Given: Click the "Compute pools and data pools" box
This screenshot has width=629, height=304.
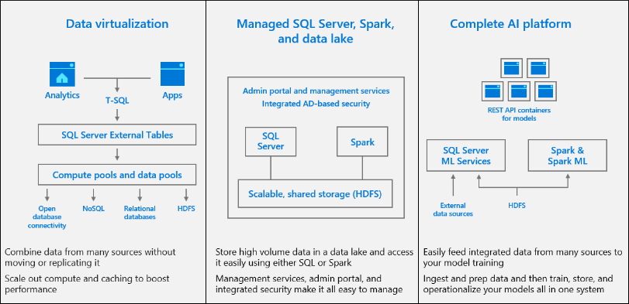Looking at the screenshot, I should (x=117, y=175).
